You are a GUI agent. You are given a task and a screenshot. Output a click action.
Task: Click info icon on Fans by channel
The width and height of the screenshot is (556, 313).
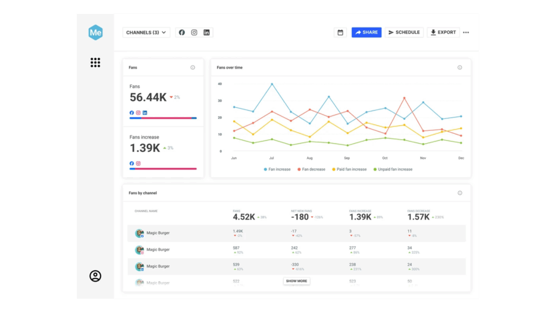[x=460, y=193]
